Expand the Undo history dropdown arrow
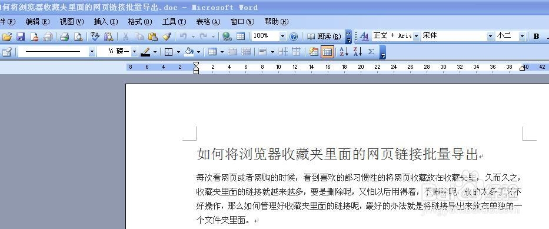Screen dimensions: 549x229 (x=193, y=36)
